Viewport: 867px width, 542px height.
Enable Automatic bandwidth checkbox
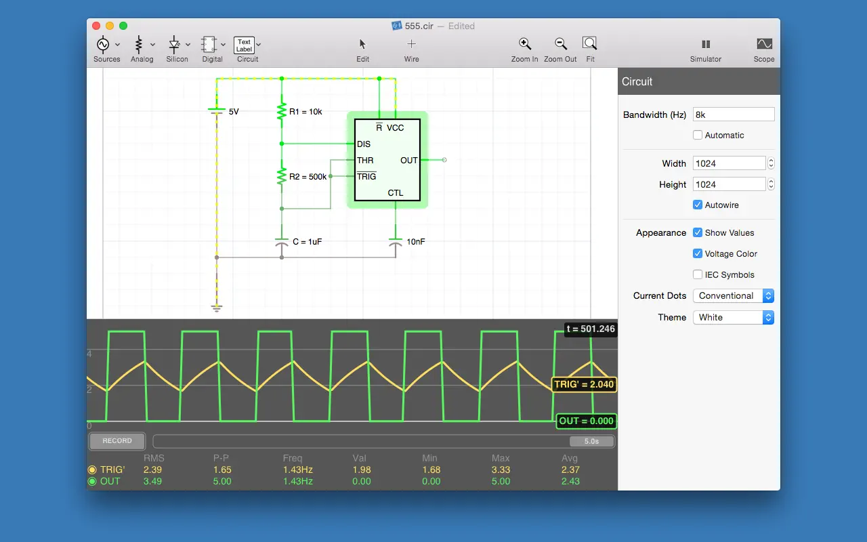click(x=698, y=135)
